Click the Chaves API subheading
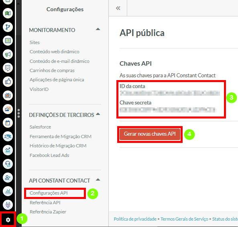 (136, 64)
